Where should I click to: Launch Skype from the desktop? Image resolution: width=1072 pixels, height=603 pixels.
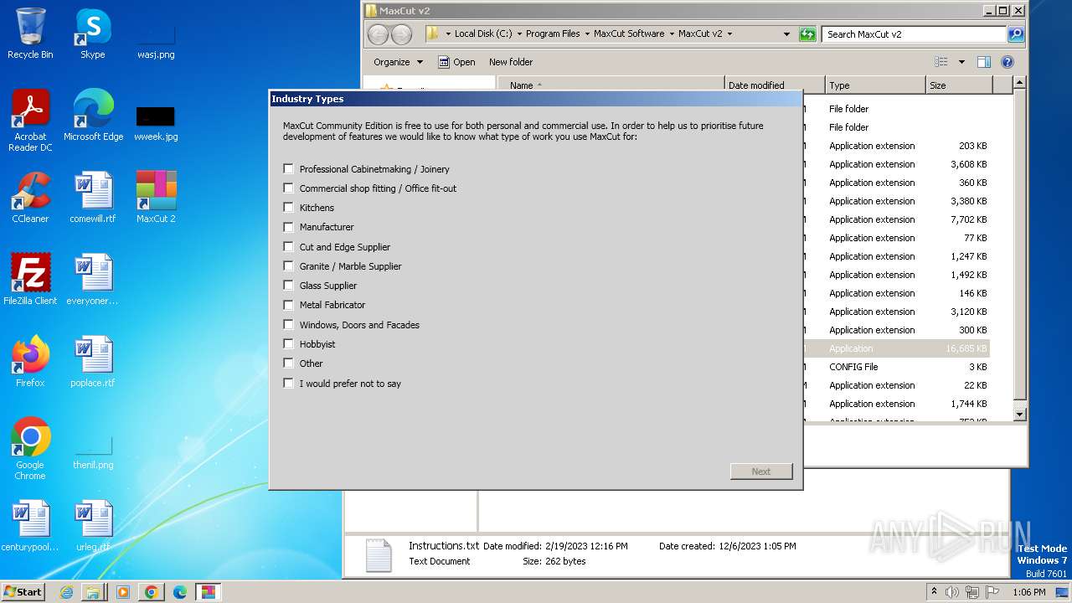coord(93,33)
